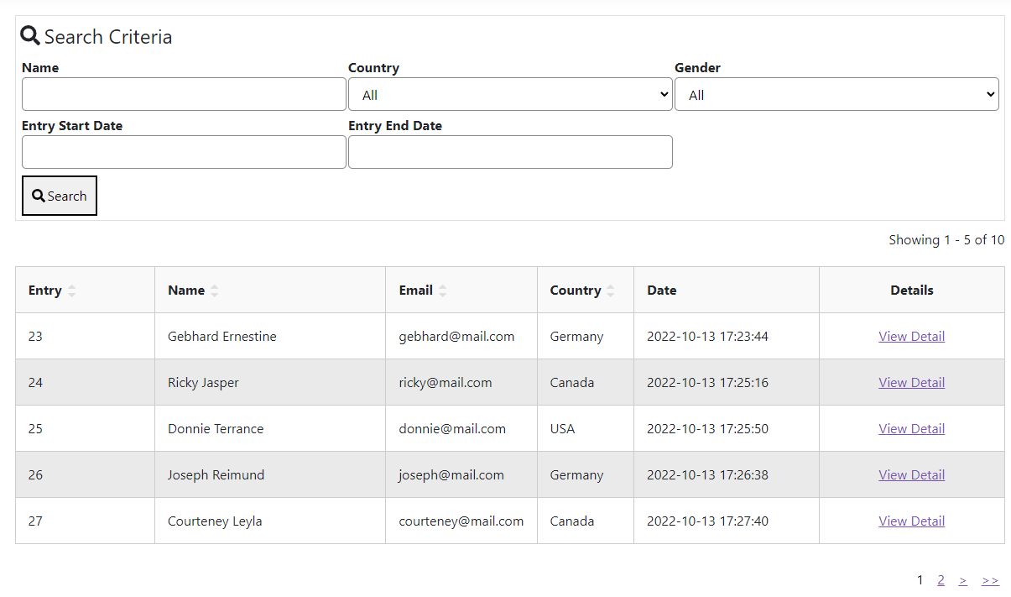Open the Gender dropdown filter
Image resolution: width=1011 pixels, height=597 pixels.
coord(836,94)
